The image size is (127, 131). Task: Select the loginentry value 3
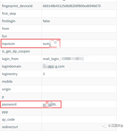click(44, 74)
